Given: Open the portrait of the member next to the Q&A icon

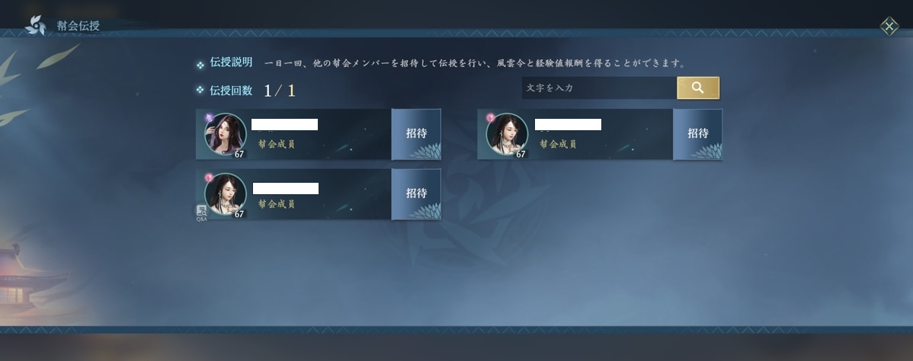Looking at the screenshot, I should click(226, 194).
